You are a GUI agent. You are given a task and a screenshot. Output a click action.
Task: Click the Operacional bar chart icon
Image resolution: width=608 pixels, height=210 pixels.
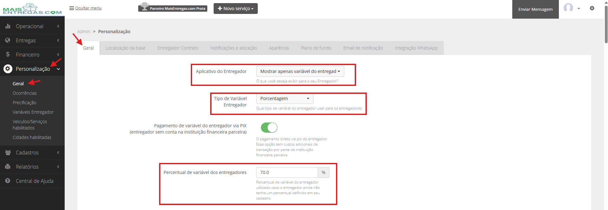point(8,26)
